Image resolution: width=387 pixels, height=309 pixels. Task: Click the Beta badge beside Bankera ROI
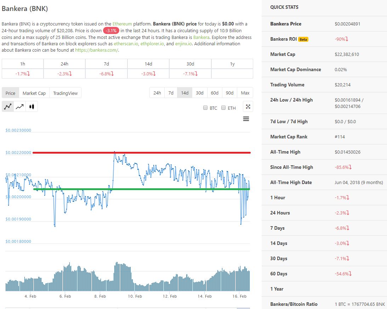point(303,39)
